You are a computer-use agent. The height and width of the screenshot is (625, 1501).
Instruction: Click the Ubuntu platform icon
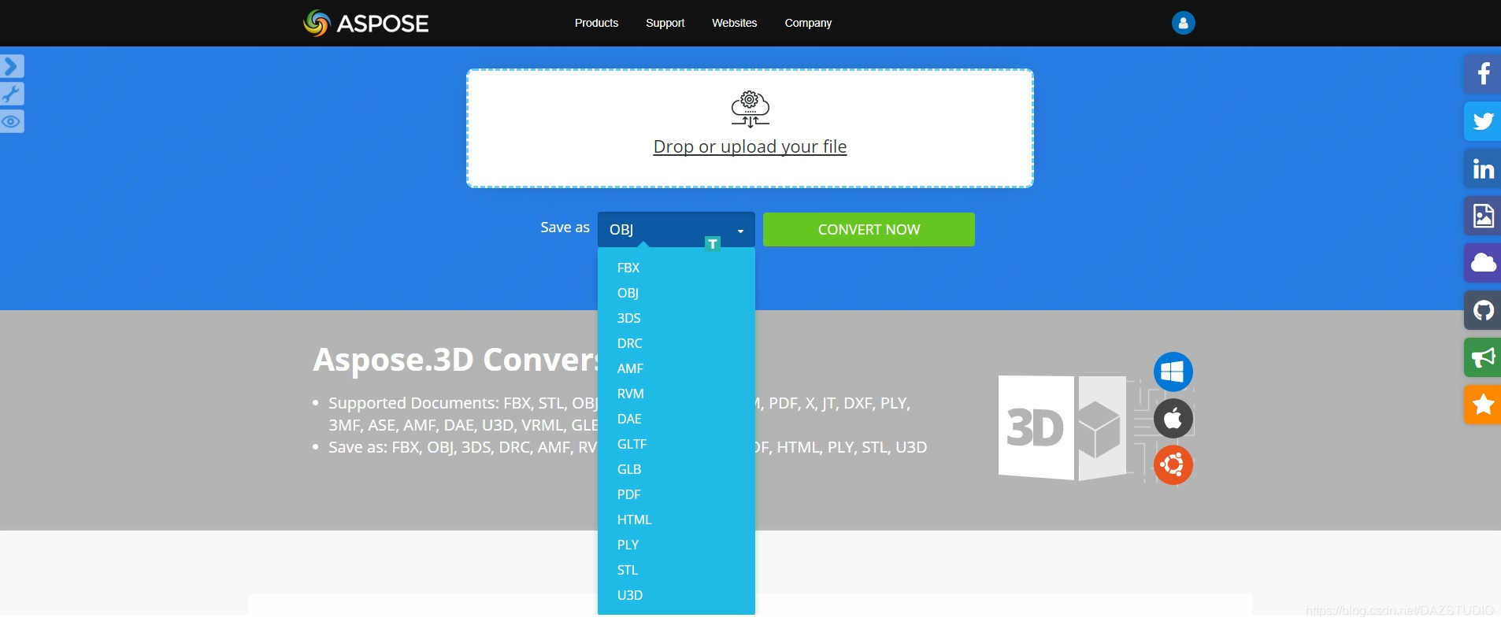[x=1173, y=464]
